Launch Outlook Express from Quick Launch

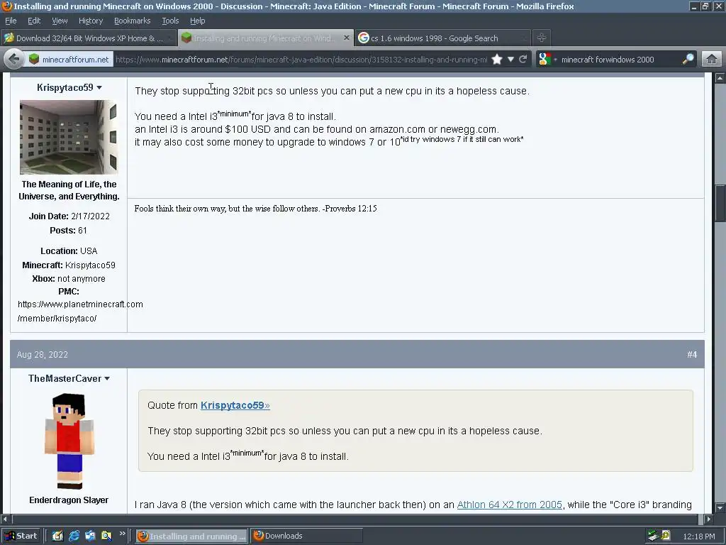90,536
